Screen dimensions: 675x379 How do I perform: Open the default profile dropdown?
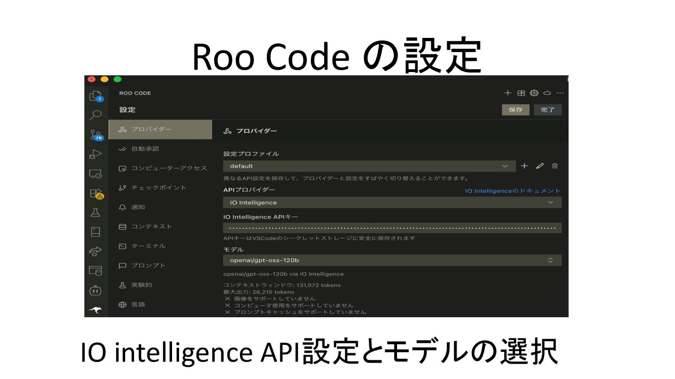pos(369,166)
